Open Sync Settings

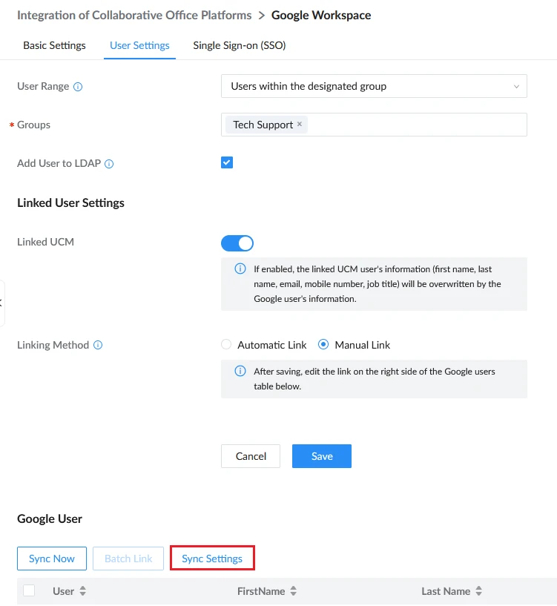tap(212, 558)
